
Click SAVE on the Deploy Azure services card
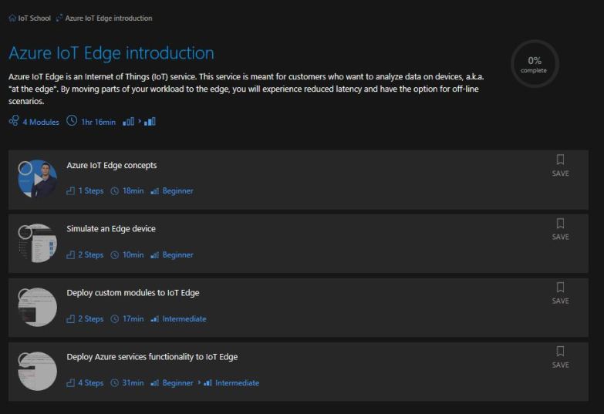point(561,365)
